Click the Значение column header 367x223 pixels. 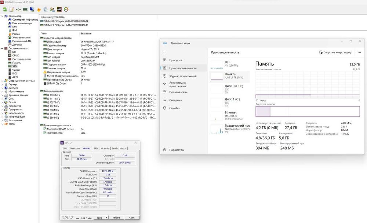click(86, 34)
